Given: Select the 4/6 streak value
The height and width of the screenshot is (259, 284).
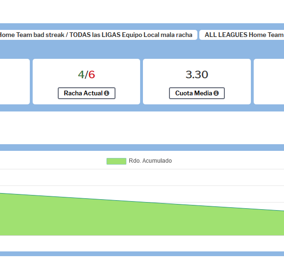Looking at the screenshot, I should point(87,74).
